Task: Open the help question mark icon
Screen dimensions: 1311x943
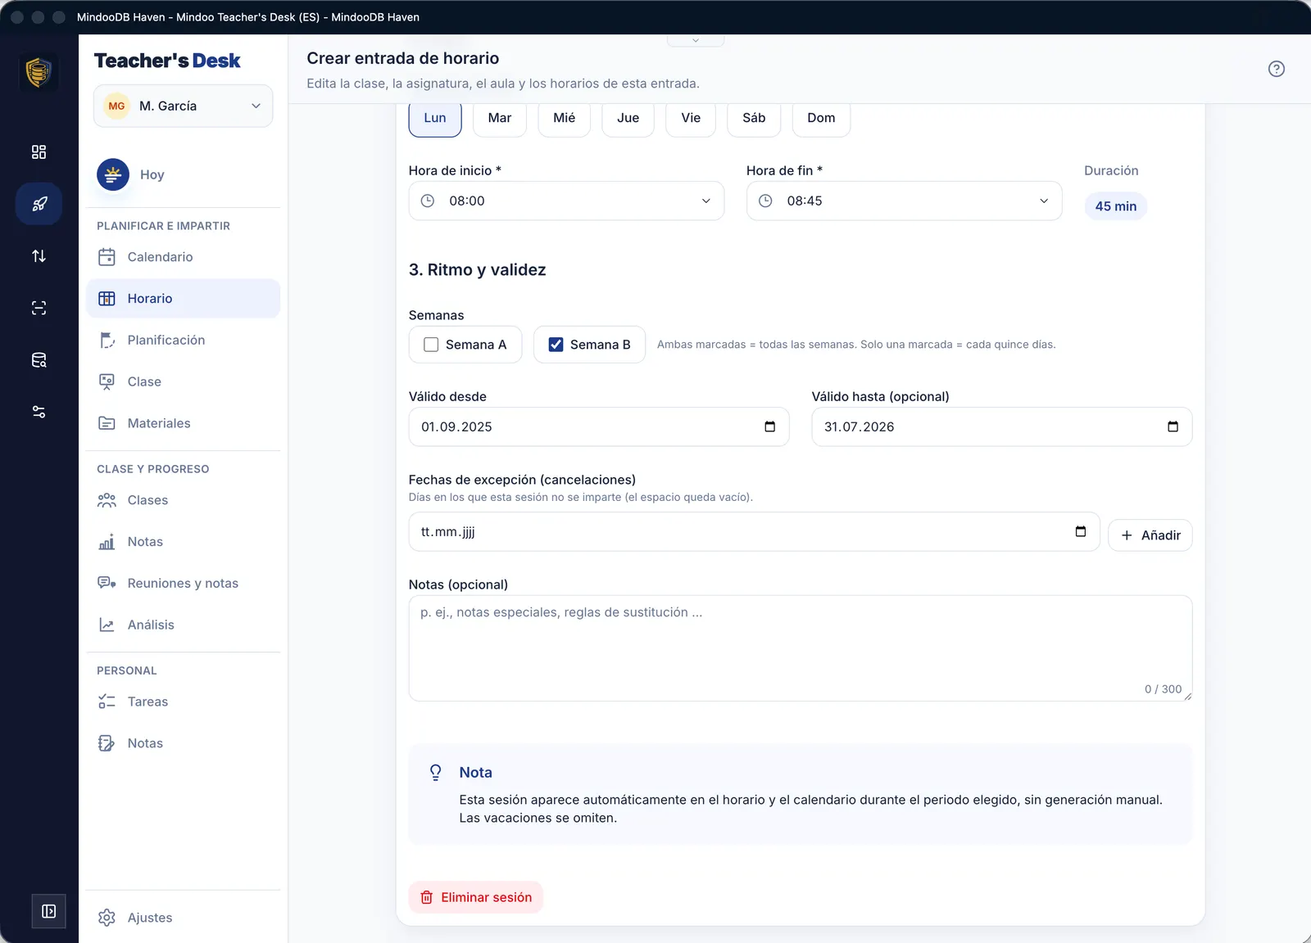Action: tap(1276, 69)
